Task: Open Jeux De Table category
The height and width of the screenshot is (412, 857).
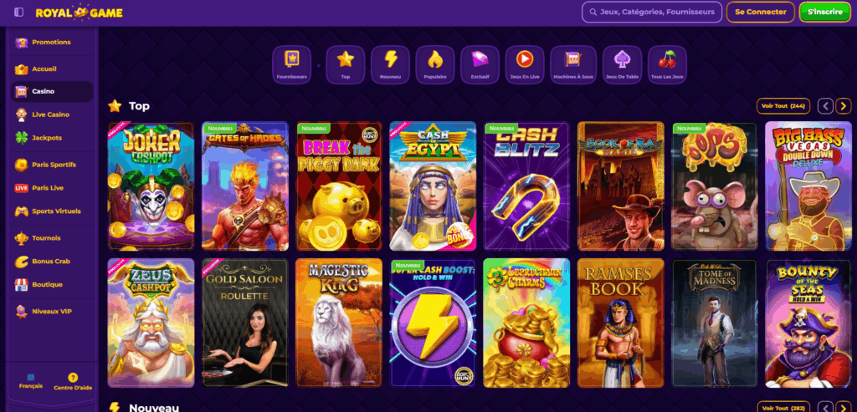Action: 622,64
